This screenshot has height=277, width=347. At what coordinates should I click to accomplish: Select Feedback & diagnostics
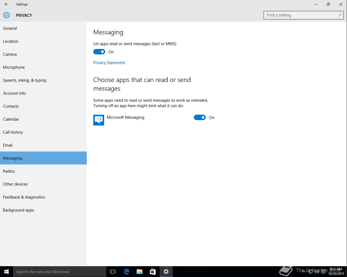[x=24, y=197]
